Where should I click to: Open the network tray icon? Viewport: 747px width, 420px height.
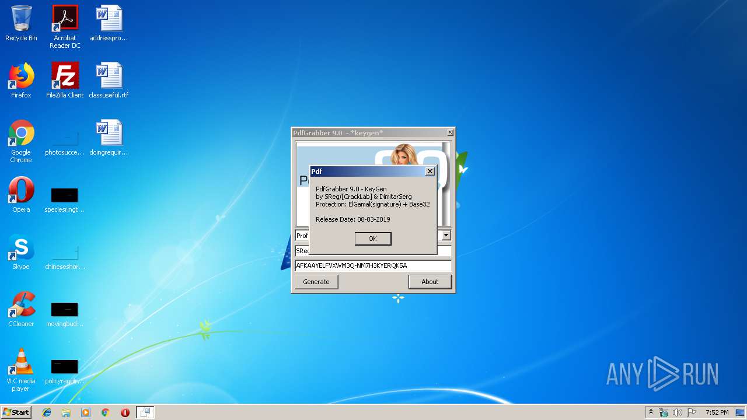pyautogui.click(x=664, y=412)
